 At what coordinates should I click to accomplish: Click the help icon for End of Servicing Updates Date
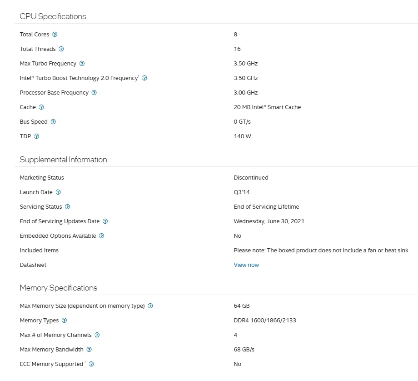point(105,221)
